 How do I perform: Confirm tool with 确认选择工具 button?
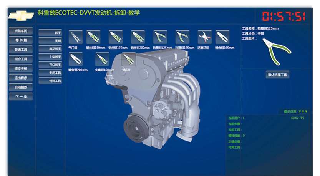277,75
